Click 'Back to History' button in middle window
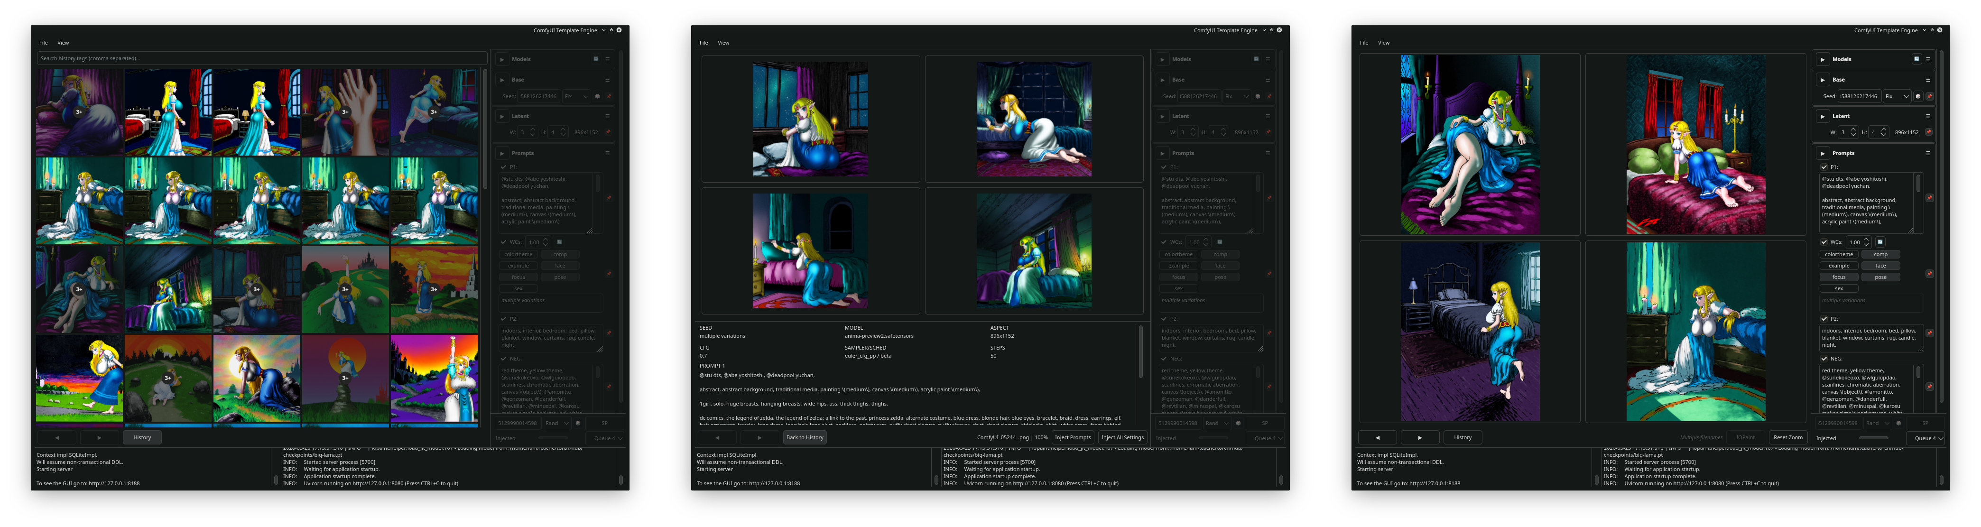1981x527 pixels. [805, 438]
